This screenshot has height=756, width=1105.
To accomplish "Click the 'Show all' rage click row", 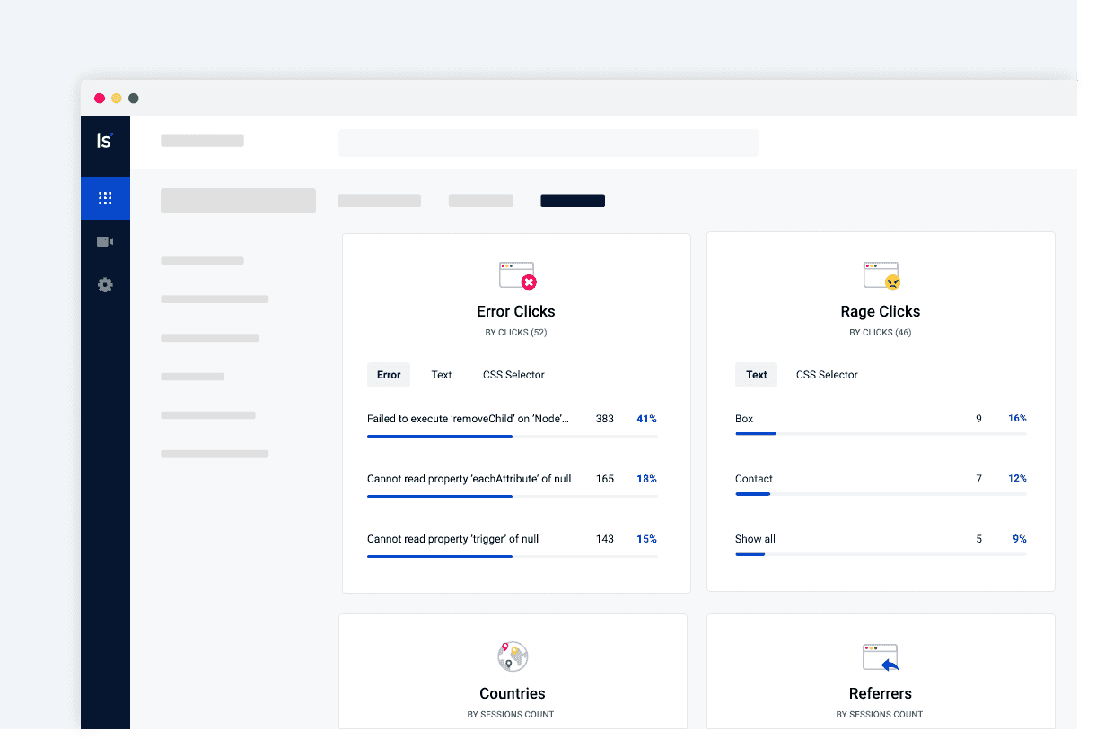I will tap(881, 545).
